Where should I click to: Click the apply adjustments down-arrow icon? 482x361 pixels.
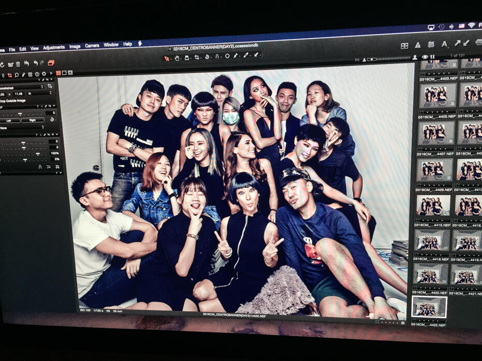pyautogui.click(x=466, y=43)
